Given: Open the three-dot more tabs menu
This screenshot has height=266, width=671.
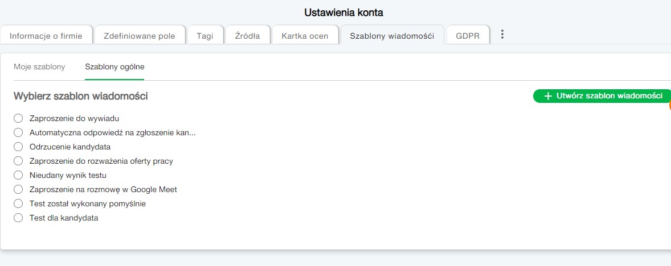Looking at the screenshot, I should [502, 35].
